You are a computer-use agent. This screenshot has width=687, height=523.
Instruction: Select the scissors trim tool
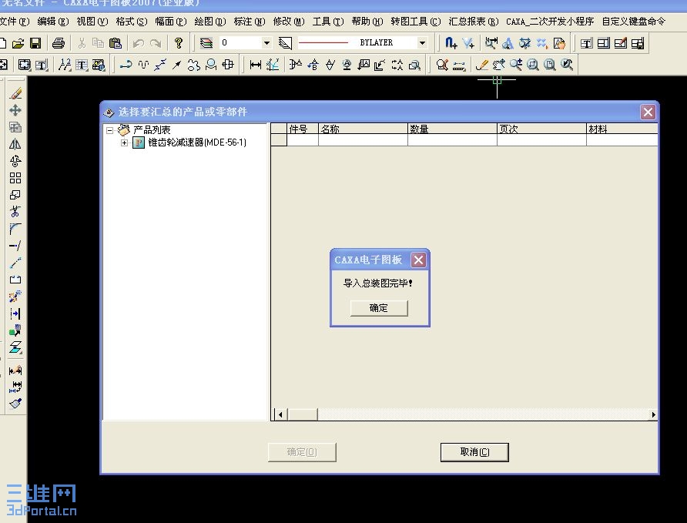tap(15, 212)
